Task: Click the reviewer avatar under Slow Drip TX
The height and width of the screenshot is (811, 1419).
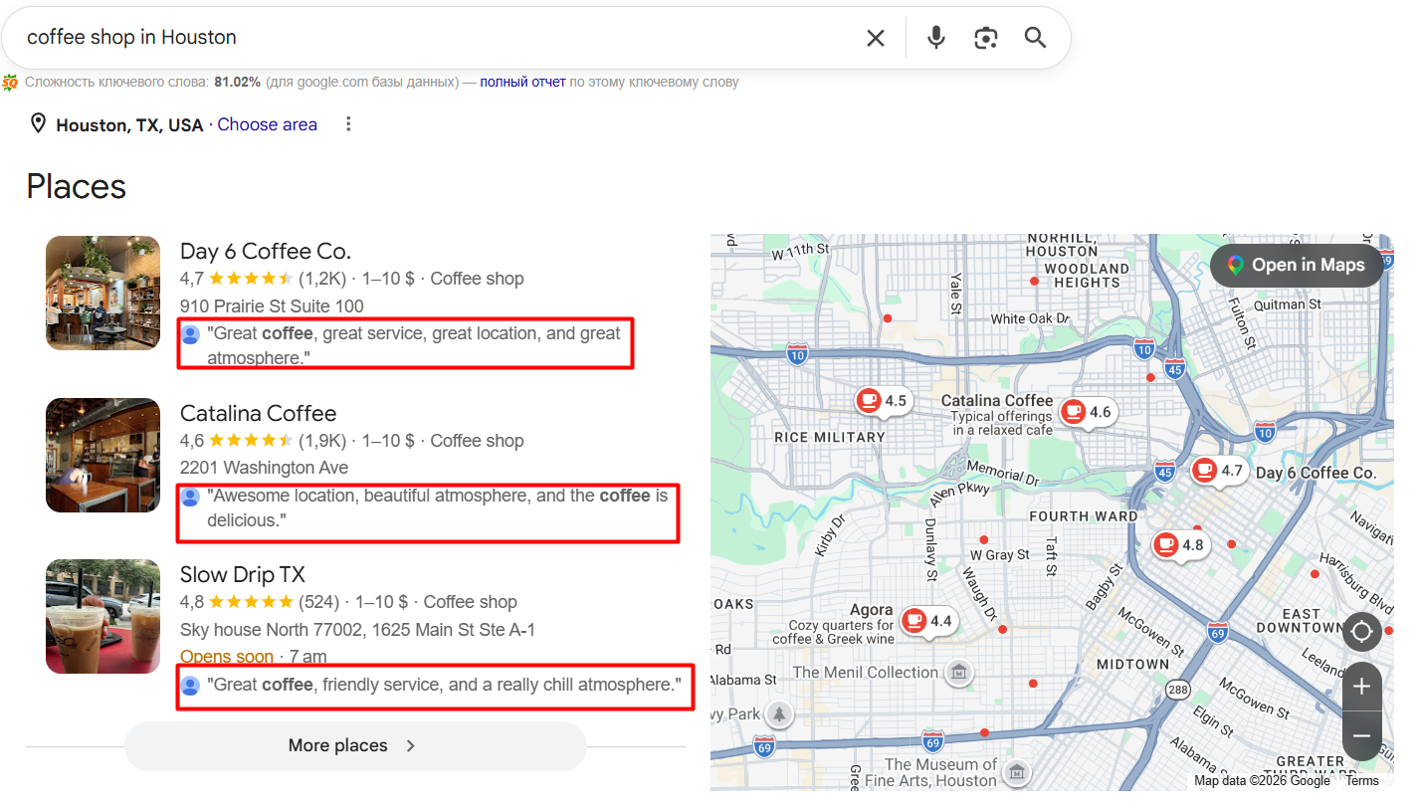Action: [x=190, y=686]
